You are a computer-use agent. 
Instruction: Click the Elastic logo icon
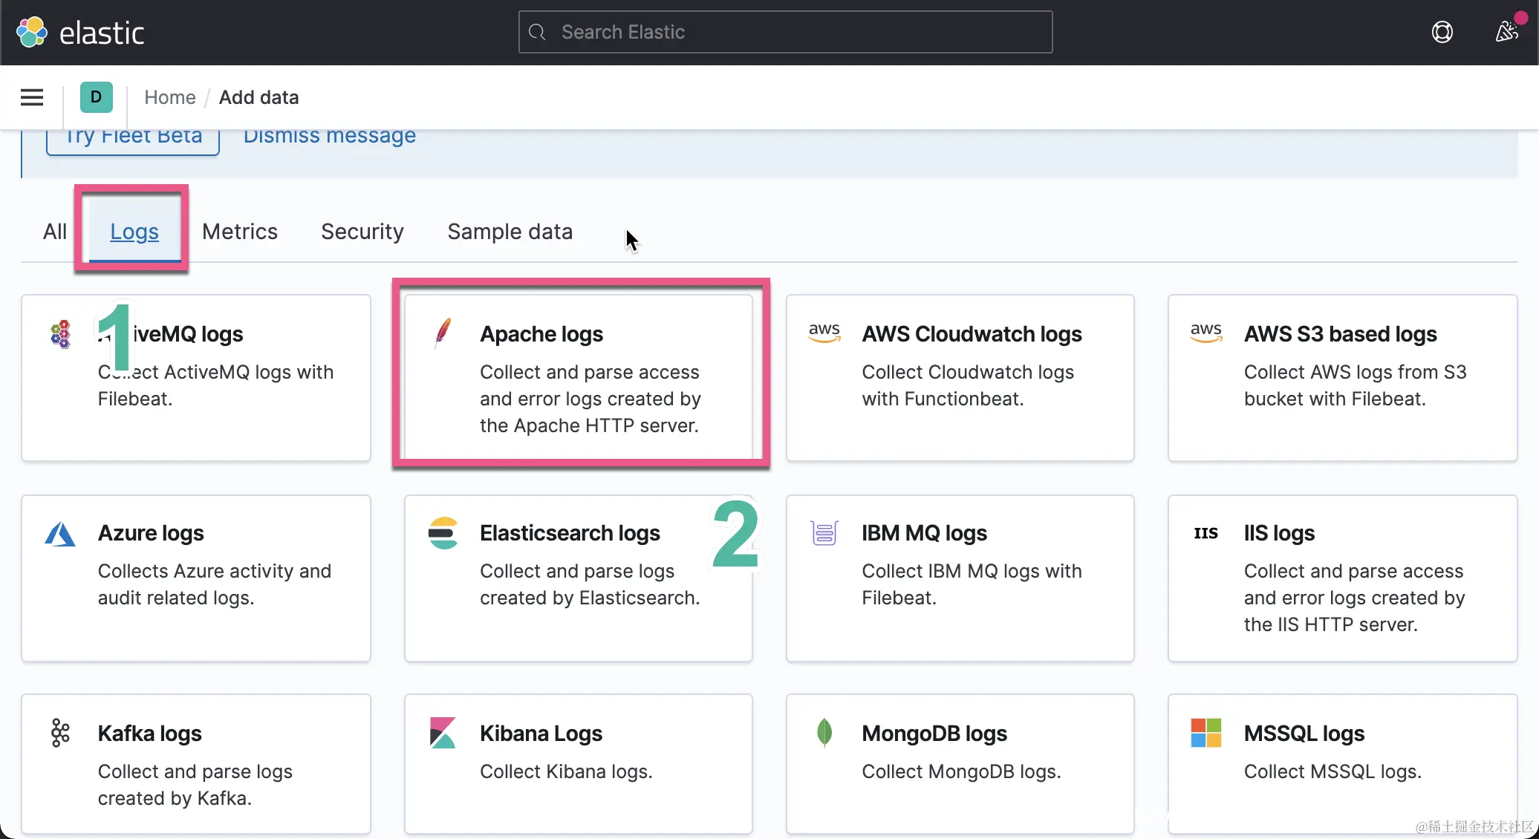[x=32, y=32]
